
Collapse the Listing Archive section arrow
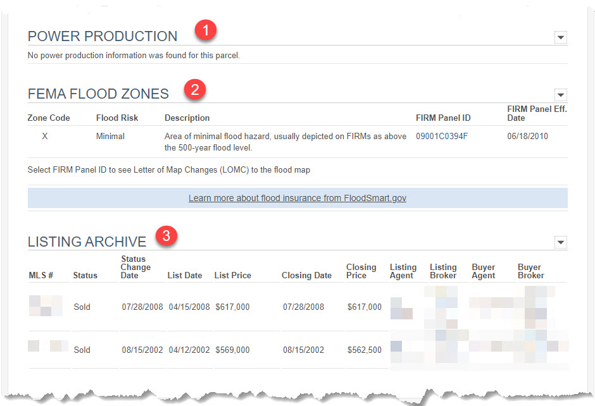pyautogui.click(x=560, y=242)
